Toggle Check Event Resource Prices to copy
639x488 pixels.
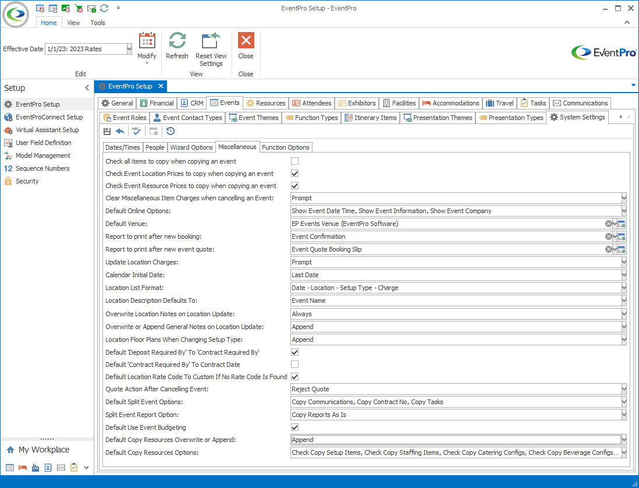click(294, 186)
